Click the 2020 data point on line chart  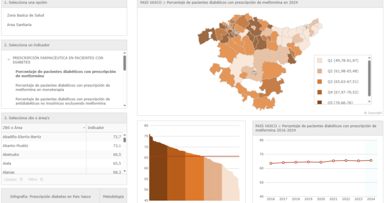321,162
